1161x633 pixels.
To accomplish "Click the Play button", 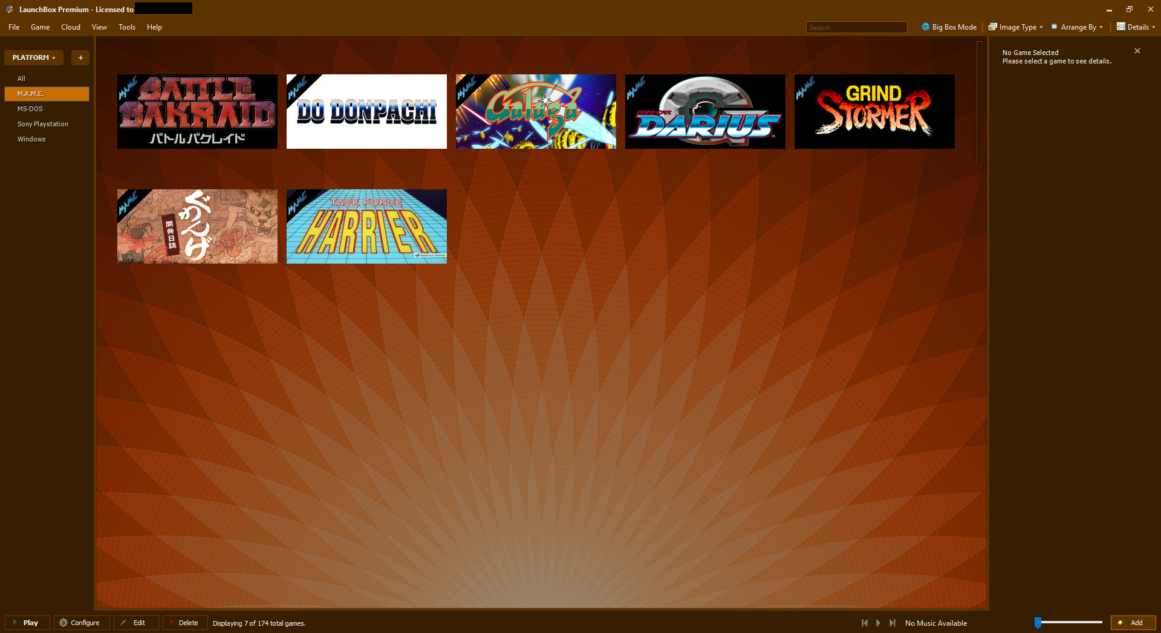I will [x=27, y=623].
